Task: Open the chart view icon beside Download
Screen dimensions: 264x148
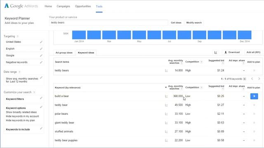Action: 216,52
